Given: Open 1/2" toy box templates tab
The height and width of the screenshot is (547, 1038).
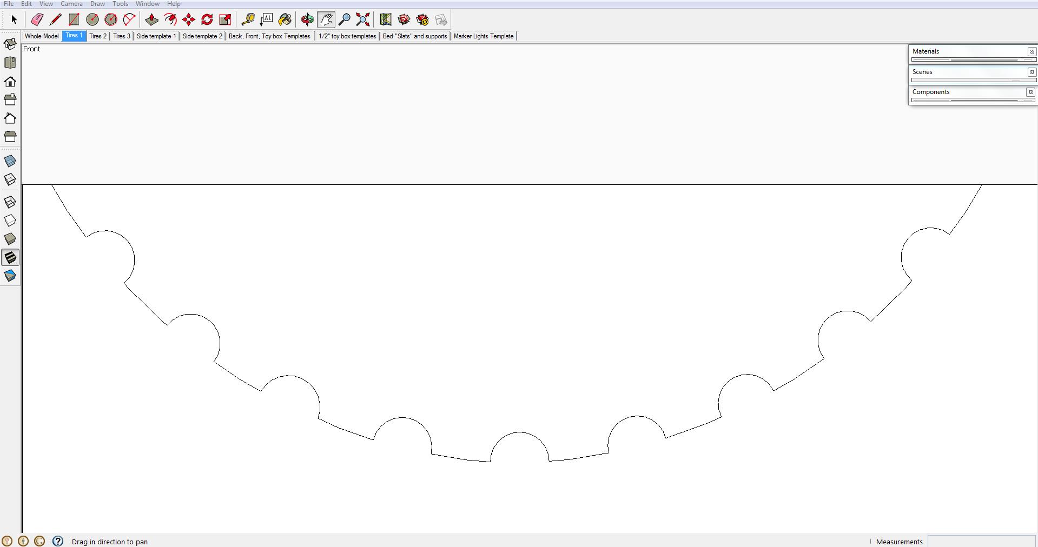Looking at the screenshot, I should click(347, 36).
